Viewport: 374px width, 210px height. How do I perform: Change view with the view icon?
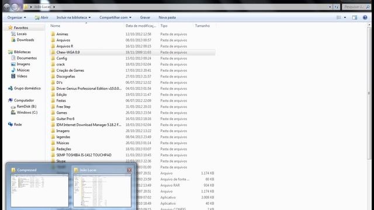tap(339, 17)
